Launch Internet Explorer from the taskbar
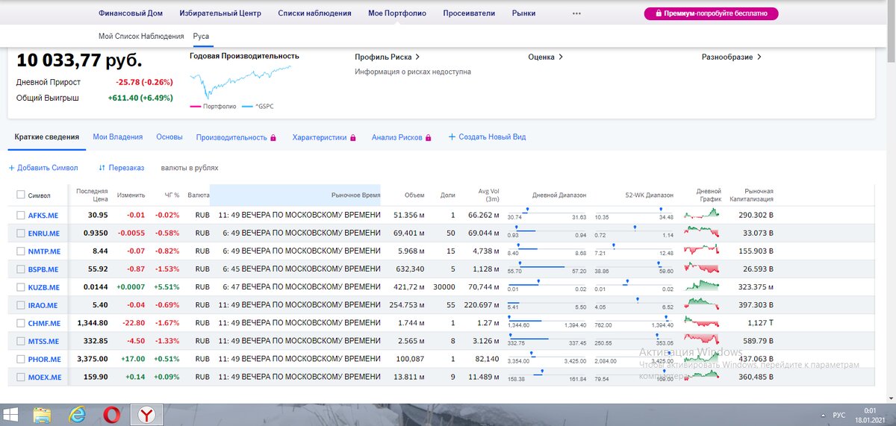Image resolution: width=896 pixels, height=426 pixels. (77, 415)
